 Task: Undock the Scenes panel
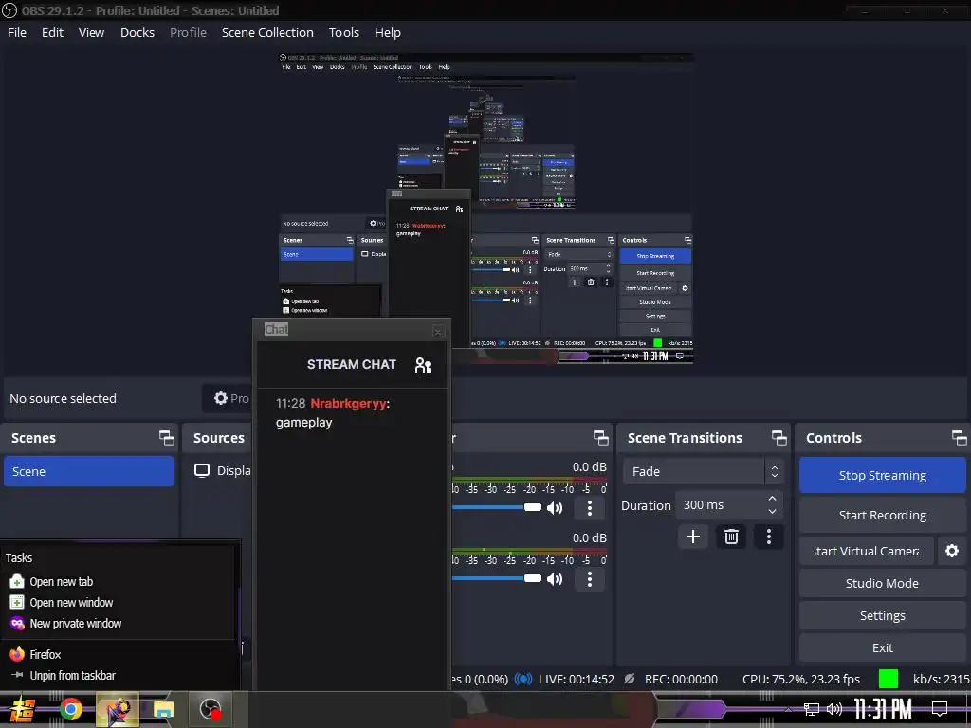pyautogui.click(x=167, y=438)
